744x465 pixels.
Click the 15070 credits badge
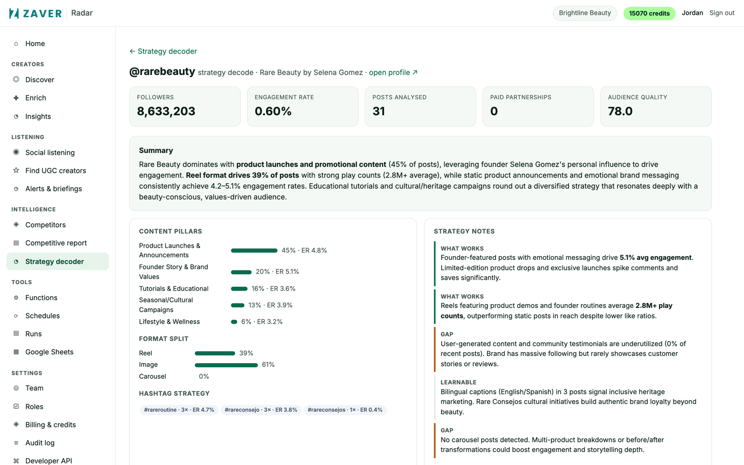pyautogui.click(x=649, y=13)
